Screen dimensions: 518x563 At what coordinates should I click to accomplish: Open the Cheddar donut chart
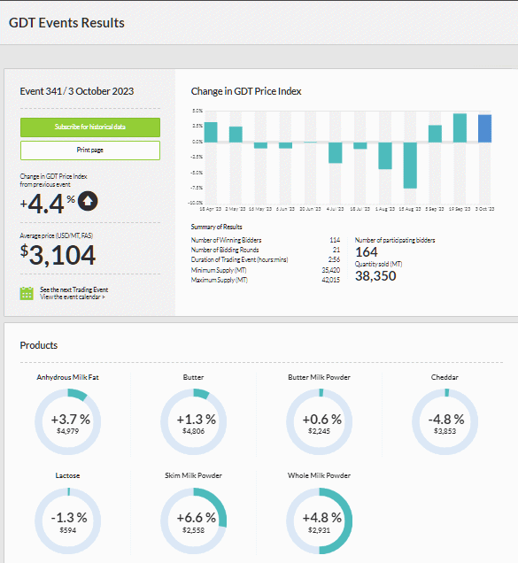coord(445,421)
